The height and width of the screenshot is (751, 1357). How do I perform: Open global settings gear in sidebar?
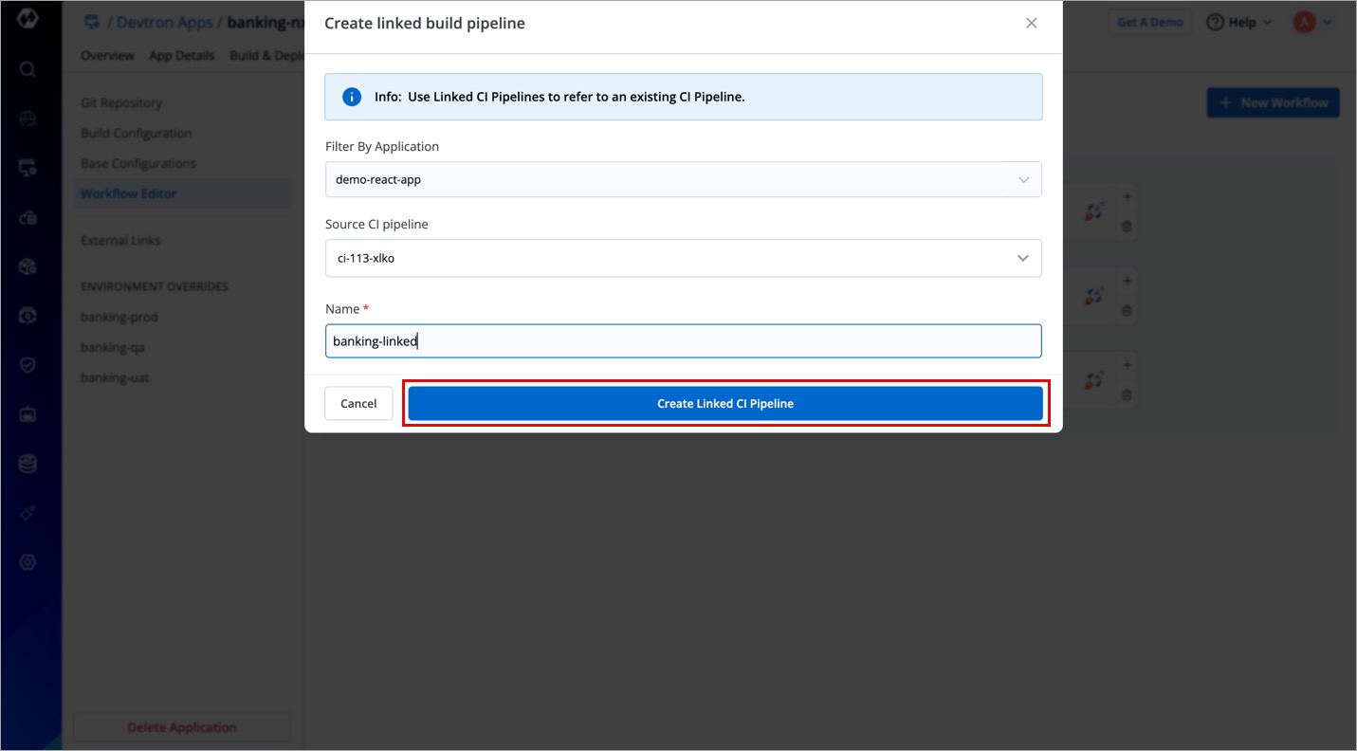pos(28,562)
